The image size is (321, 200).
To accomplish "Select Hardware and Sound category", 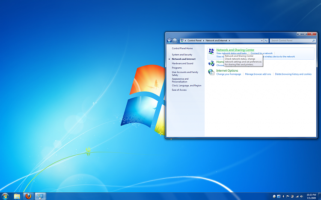I will (x=182, y=64).
